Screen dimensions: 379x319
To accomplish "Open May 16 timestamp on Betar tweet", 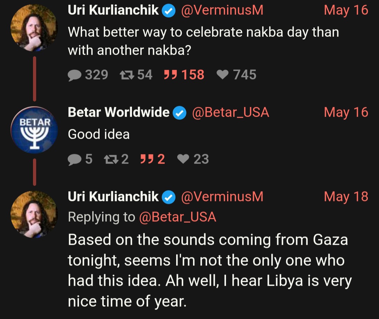I will coord(346,112).
